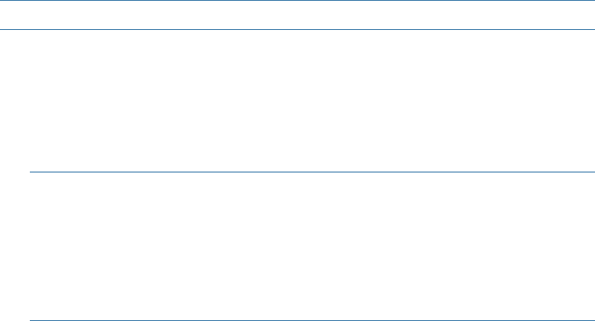The image size is (595, 321).
Task: Focus the empty first section just below header
Action: click(x=297, y=38)
